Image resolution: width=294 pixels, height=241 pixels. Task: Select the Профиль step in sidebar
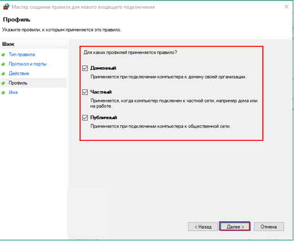tap(18, 83)
